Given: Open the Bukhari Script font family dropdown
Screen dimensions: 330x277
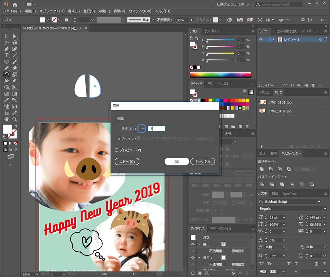Looking at the screenshot, I should [x=319, y=202].
